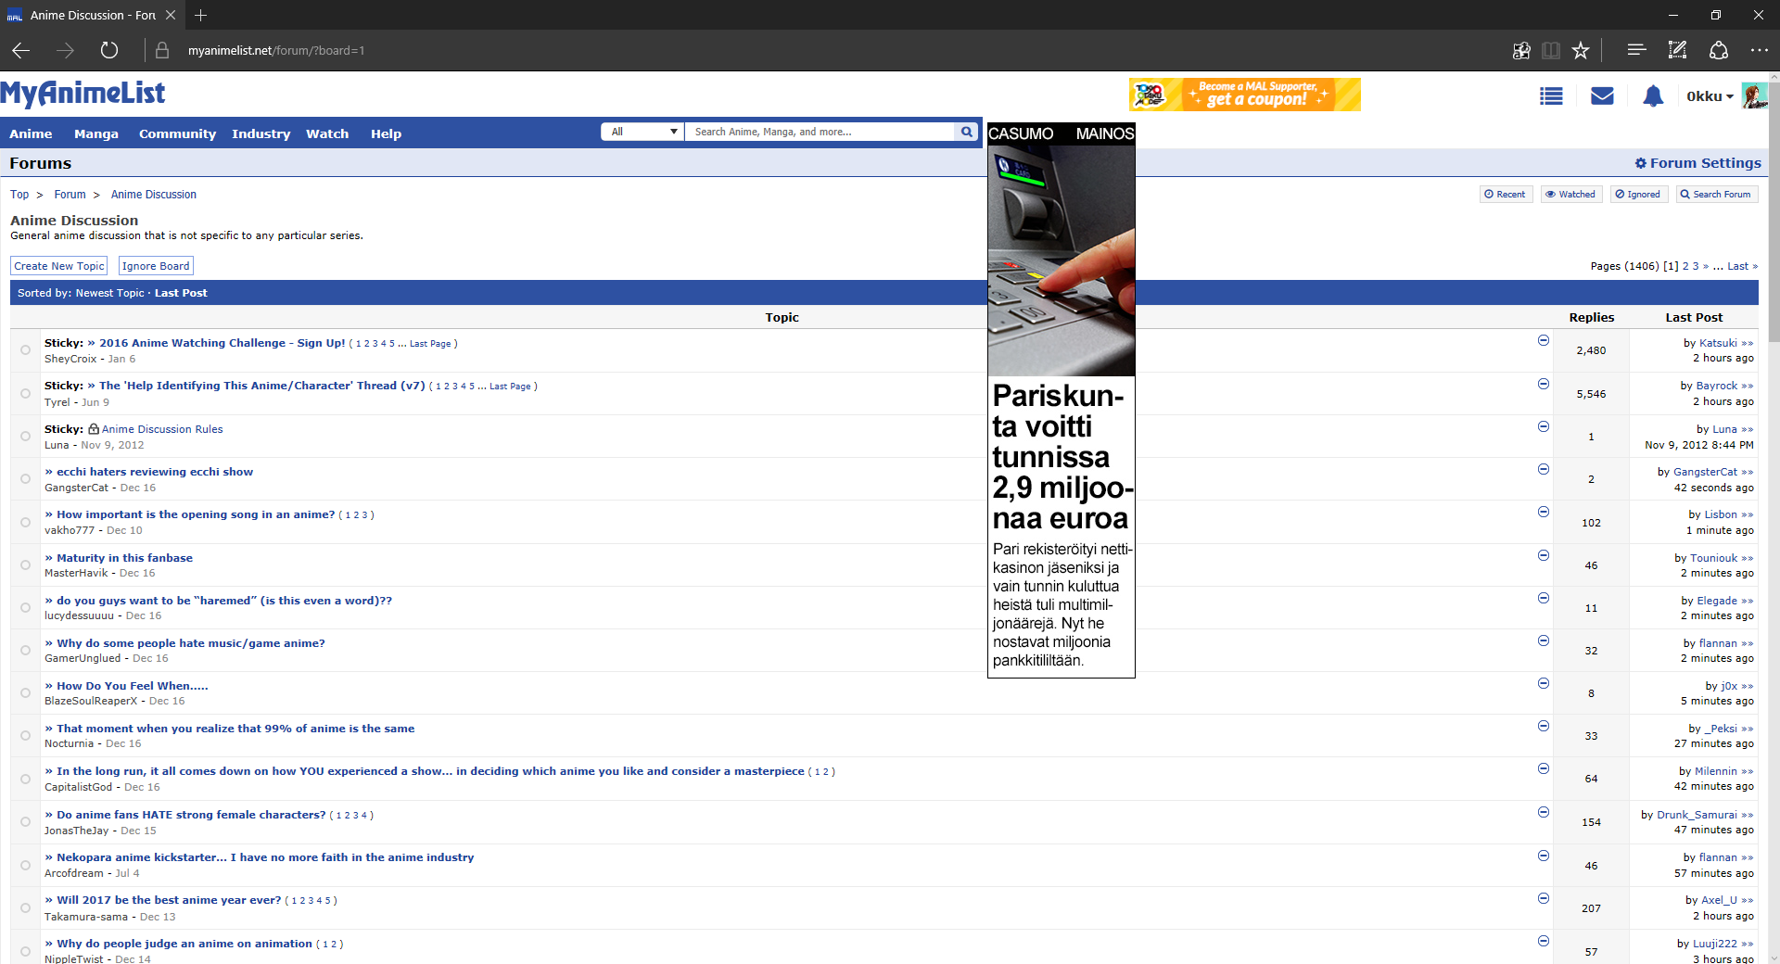The image size is (1780, 964).
Task: Click the Create New Topic button
Action: (59, 266)
